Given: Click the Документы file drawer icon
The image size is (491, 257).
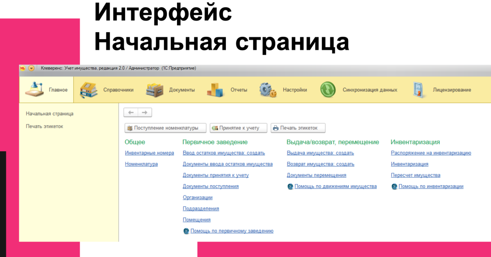Looking at the screenshot, I should 155,89.
